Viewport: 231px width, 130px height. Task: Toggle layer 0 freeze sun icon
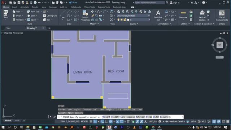[x=122, y=20]
